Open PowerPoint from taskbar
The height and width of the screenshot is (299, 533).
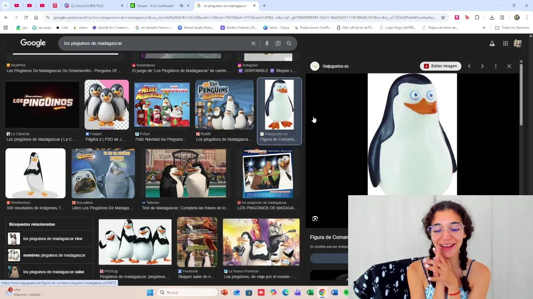click(x=224, y=292)
